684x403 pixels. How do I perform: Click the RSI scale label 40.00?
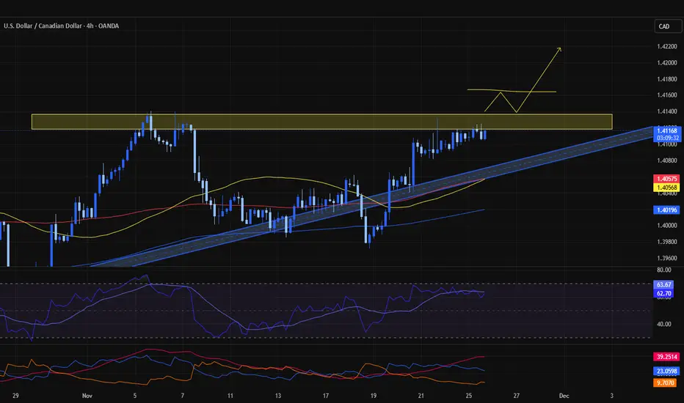click(664, 324)
